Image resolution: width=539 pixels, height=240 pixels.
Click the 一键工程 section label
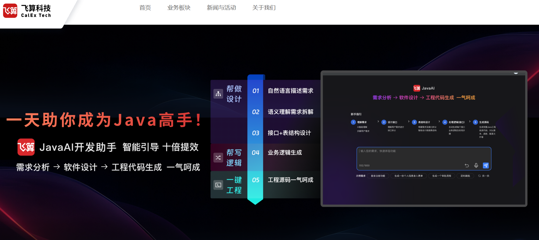click(x=234, y=185)
